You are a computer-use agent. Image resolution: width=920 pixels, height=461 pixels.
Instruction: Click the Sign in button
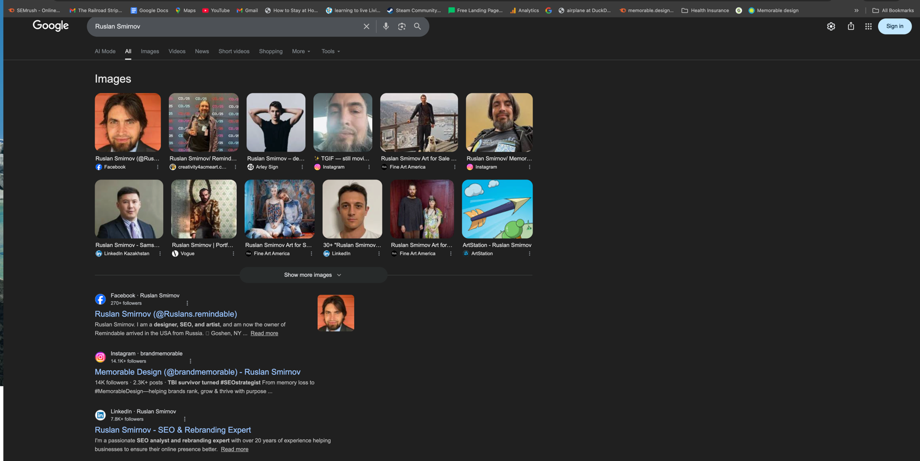(x=895, y=26)
